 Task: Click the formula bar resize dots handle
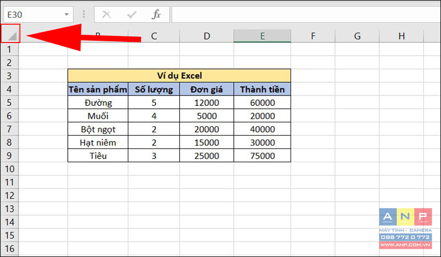84,14
